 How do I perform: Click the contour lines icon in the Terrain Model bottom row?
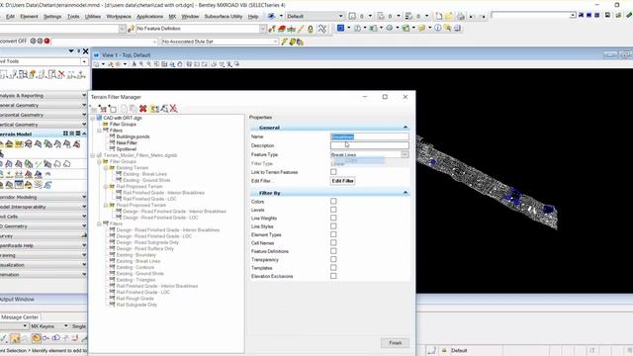coord(39,185)
